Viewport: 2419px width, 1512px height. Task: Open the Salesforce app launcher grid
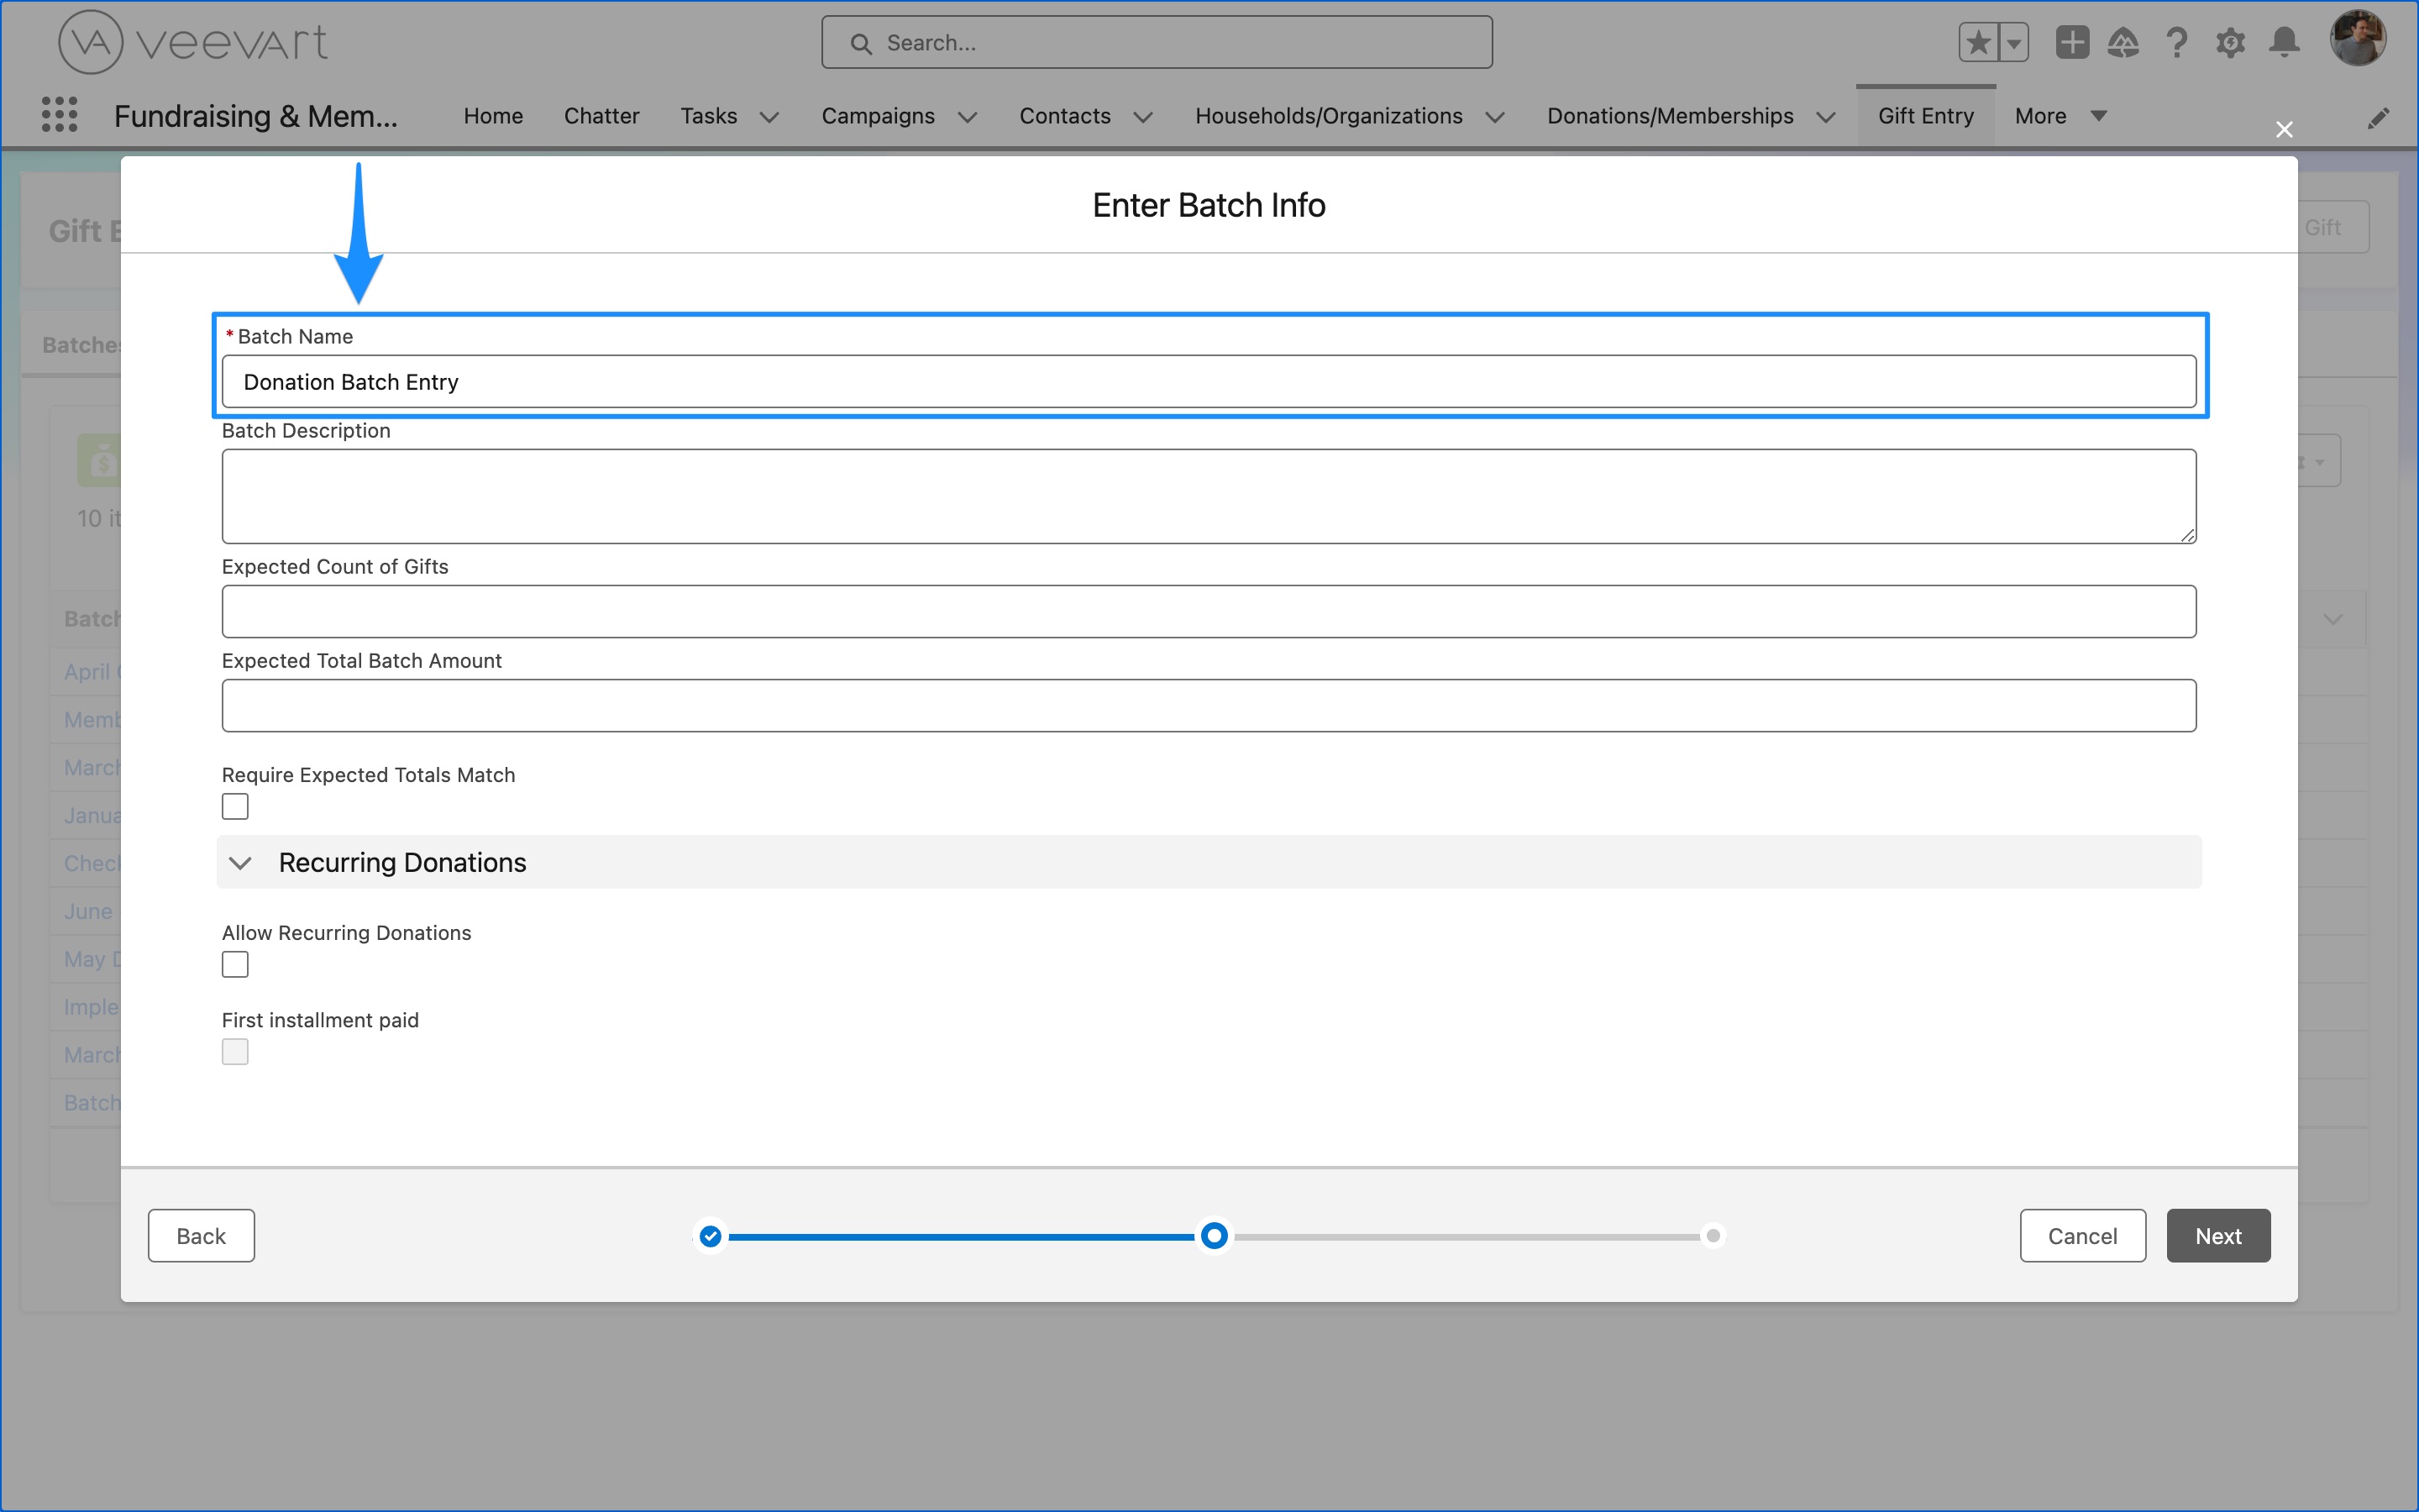[x=59, y=114]
